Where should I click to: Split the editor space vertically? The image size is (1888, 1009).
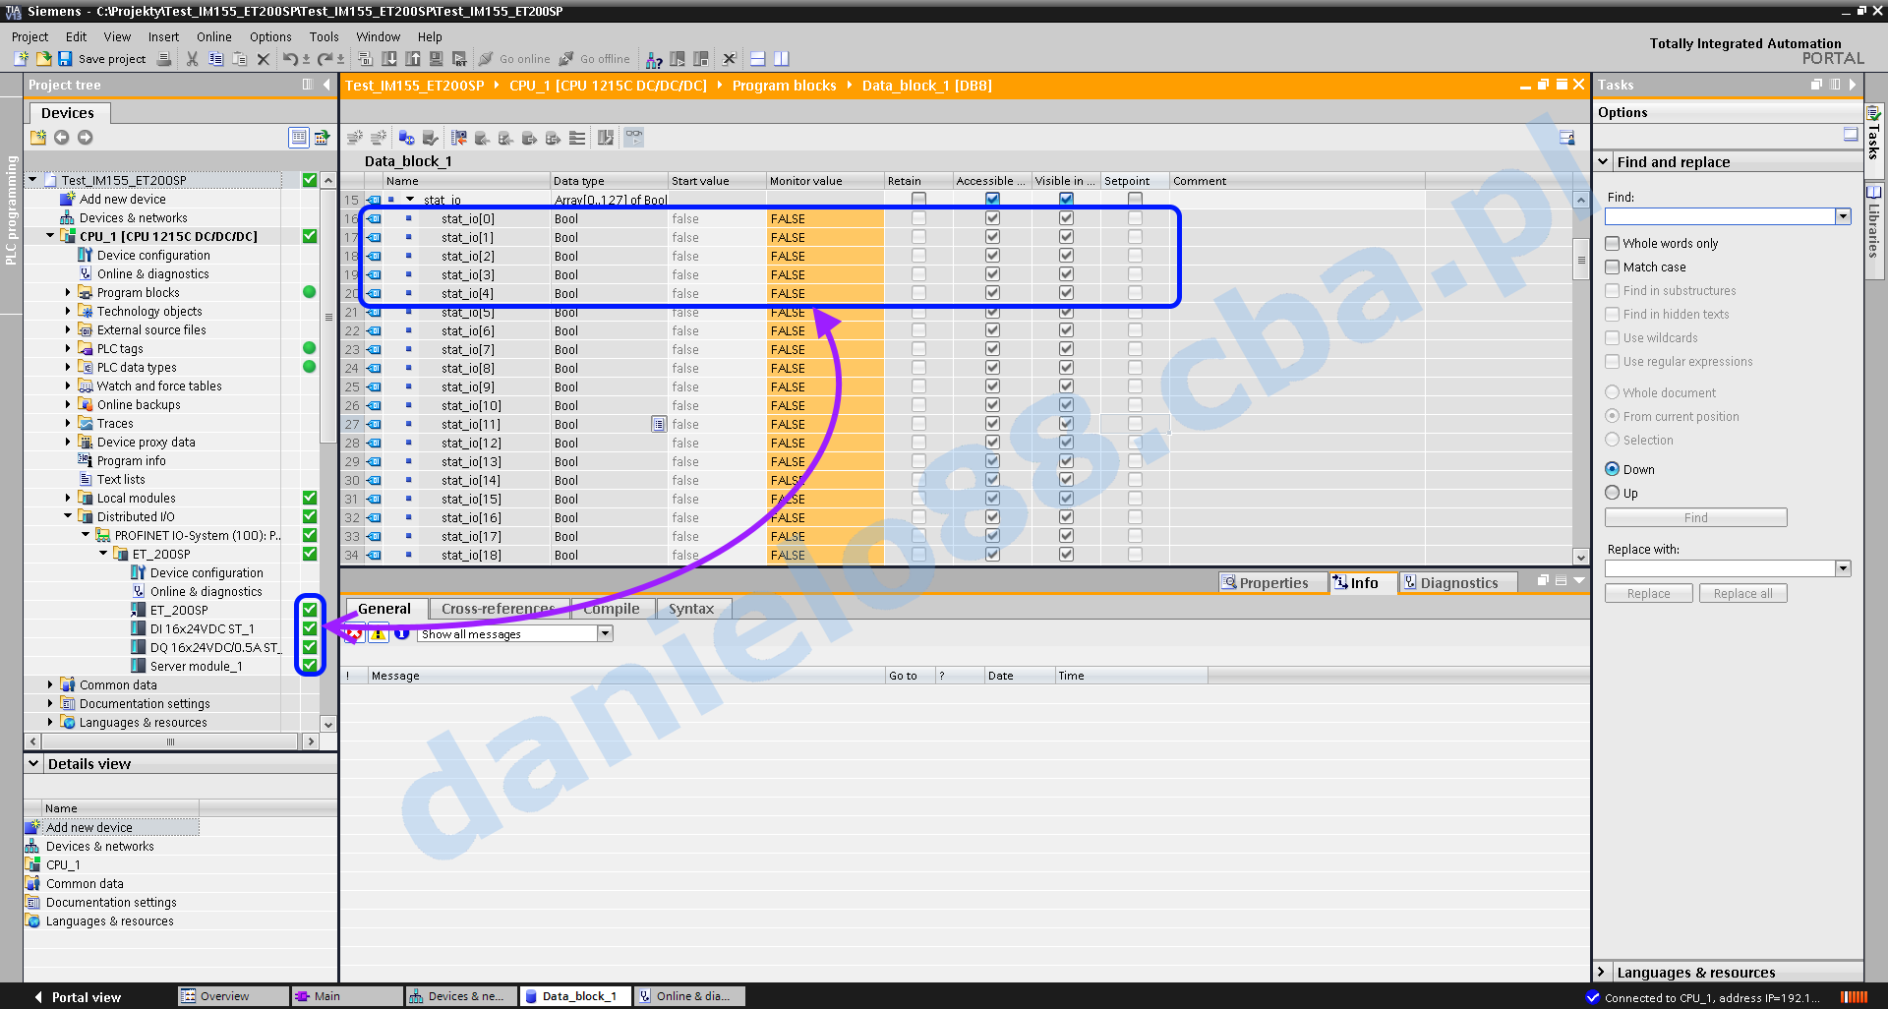point(782,59)
